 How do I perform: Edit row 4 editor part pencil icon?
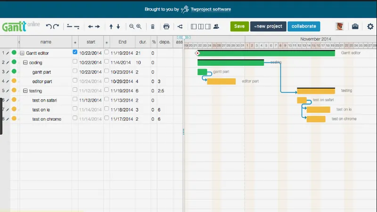8,81
